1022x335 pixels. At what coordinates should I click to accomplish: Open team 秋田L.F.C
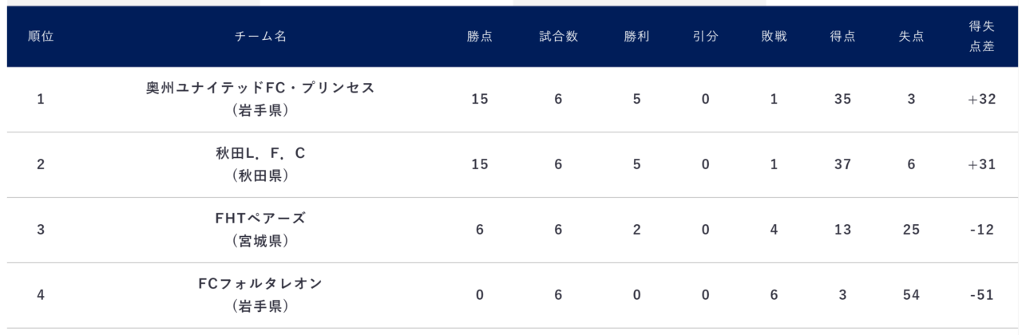(260, 153)
